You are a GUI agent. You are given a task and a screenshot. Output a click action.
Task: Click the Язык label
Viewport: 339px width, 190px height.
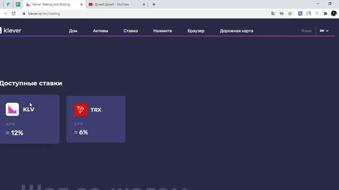pos(306,31)
